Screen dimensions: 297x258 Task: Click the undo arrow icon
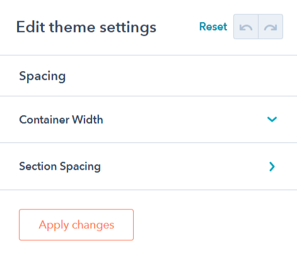pyautogui.click(x=246, y=26)
